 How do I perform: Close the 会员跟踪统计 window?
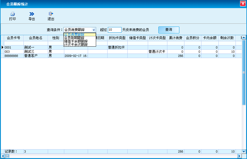243,4
